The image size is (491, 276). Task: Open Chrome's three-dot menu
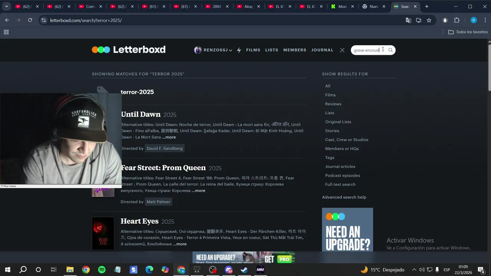tap(485, 20)
